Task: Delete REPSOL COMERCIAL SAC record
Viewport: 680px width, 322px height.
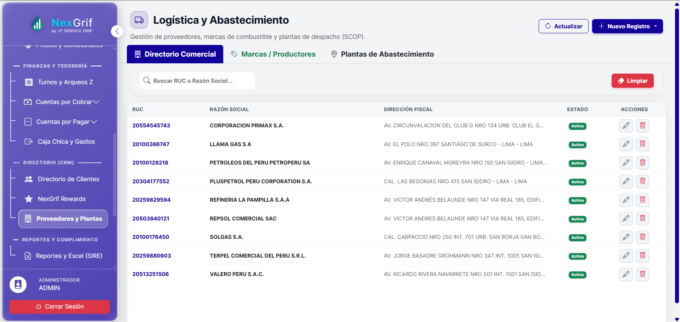Action: pyautogui.click(x=642, y=219)
